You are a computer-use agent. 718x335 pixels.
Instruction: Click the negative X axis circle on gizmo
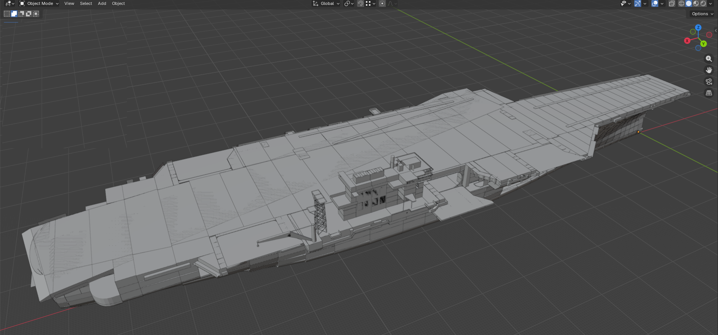(709, 35)
